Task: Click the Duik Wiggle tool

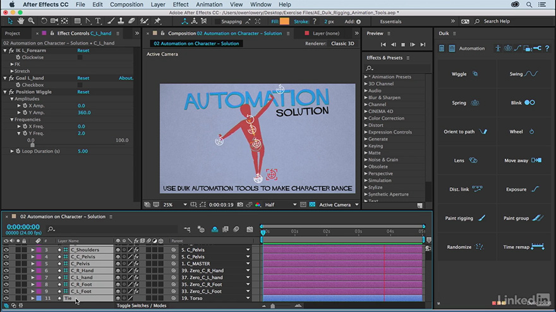Action: (465, 74)
